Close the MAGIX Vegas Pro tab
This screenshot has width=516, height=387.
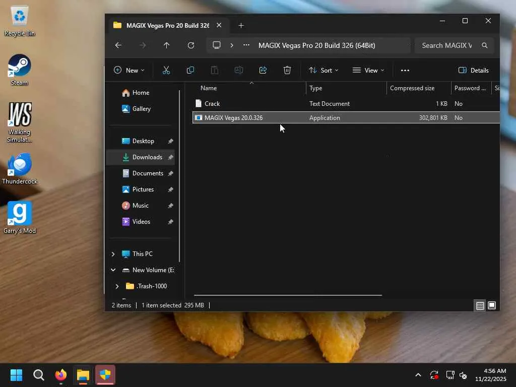219,25
